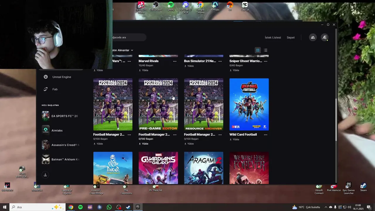
Task: Open the notification center icon
Action: tap(369, 207)
